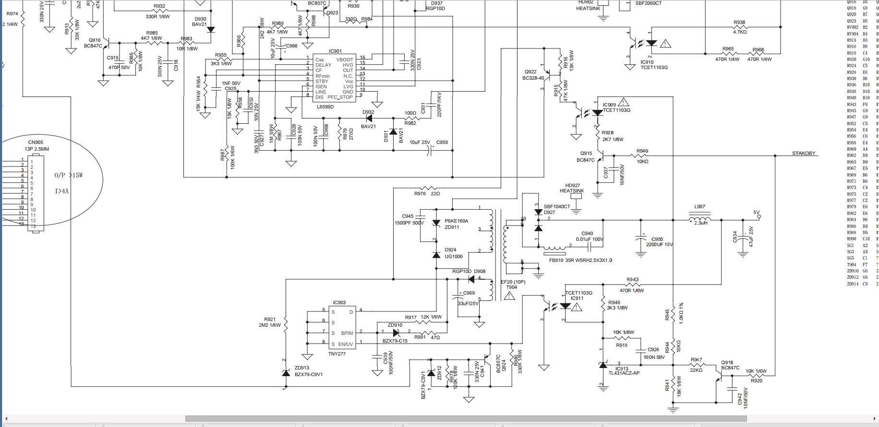
Task: Click the TNY277 part number text
Action: (337, 354)
